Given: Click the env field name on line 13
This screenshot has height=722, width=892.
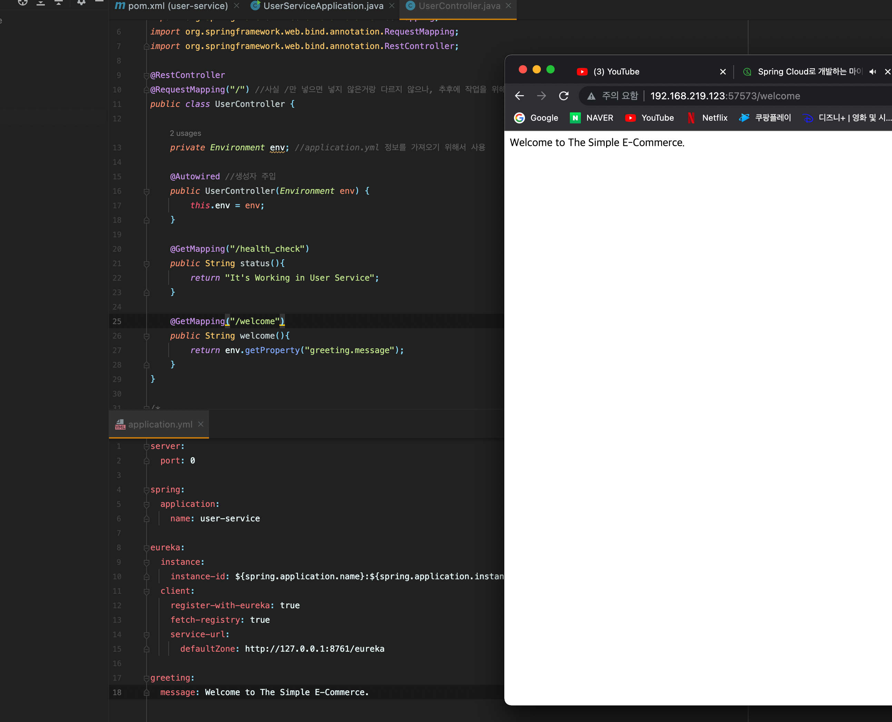Looking at the screenshot, I should [277, 148].
